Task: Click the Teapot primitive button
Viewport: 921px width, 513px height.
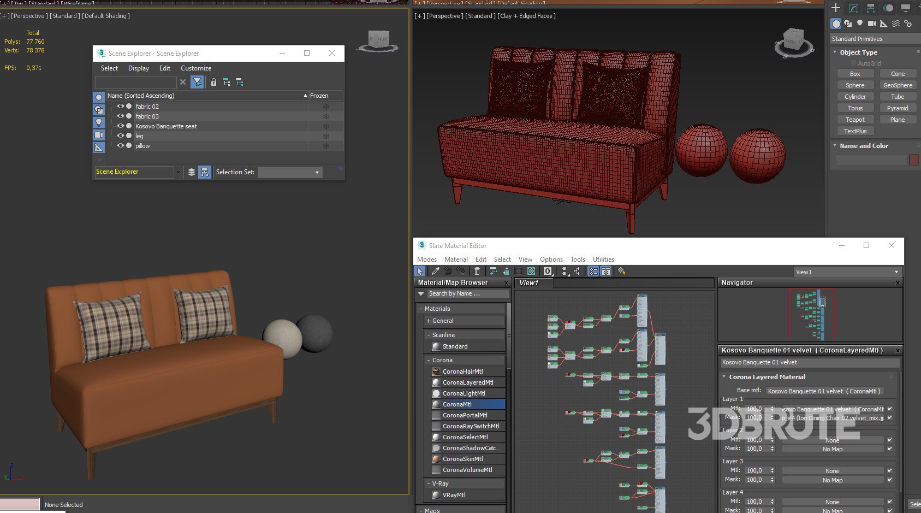Action: pos(855,120)
